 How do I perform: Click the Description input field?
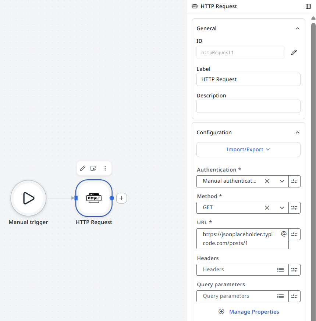(248, 106)
